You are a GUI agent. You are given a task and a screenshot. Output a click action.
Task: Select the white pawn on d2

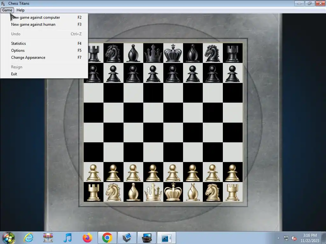(x=153, y=173)
